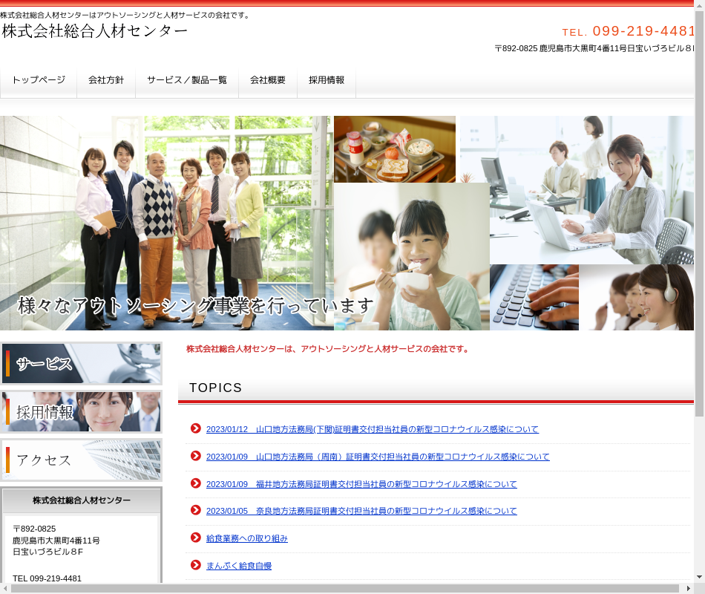The width and height of the screenshot is (705, 594).
Task: Open the トップページ navigation tab
Action: pyautogui.click(x=39, y=80)
